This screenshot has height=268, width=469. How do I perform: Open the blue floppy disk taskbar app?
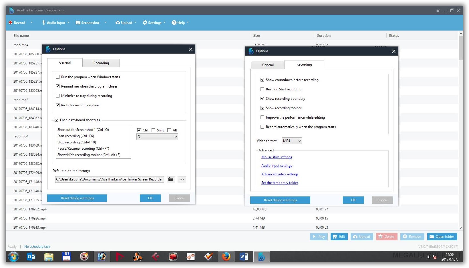67,257
